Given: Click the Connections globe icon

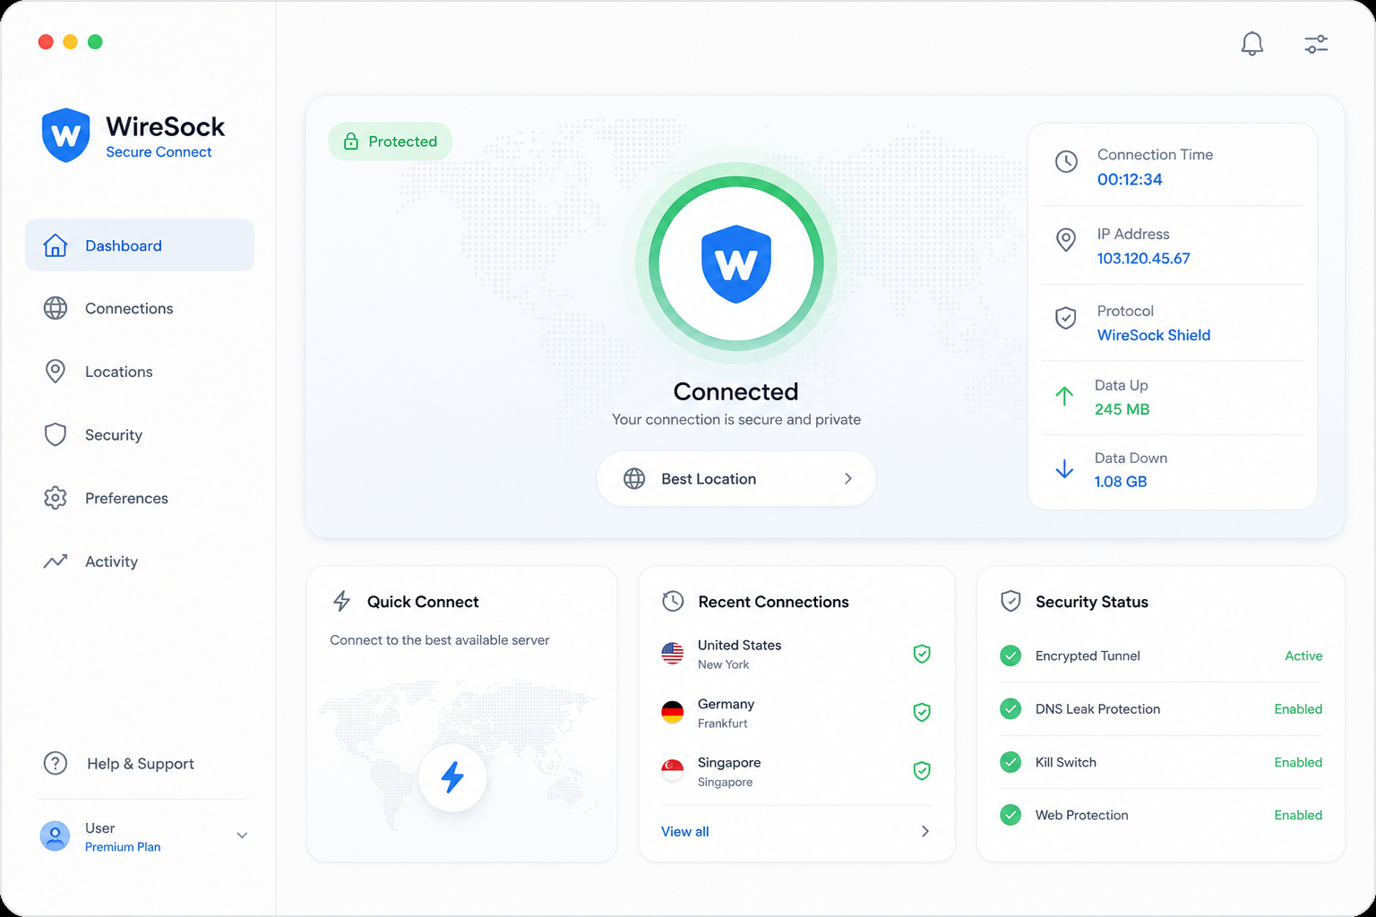Looking at the screenshot, I should point(56,308).
